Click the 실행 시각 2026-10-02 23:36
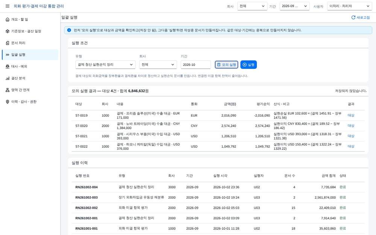 [226, 187]
